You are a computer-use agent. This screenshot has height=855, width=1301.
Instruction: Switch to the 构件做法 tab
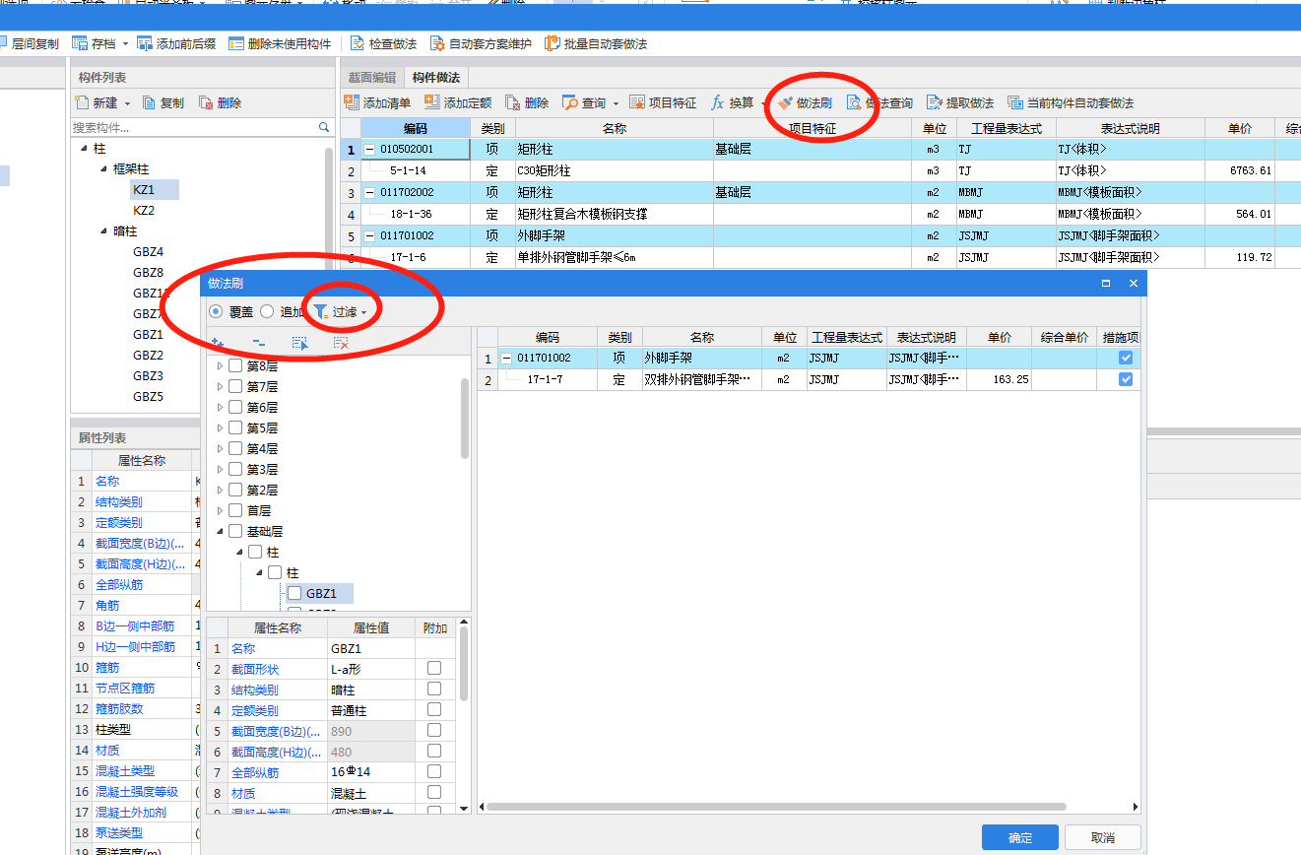point(436,77)
